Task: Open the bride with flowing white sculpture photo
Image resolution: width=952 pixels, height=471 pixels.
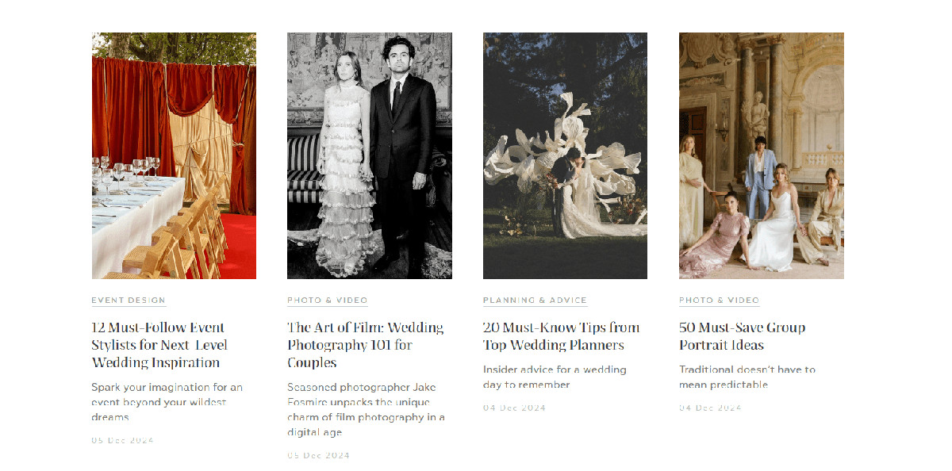Action: (565, 155)
